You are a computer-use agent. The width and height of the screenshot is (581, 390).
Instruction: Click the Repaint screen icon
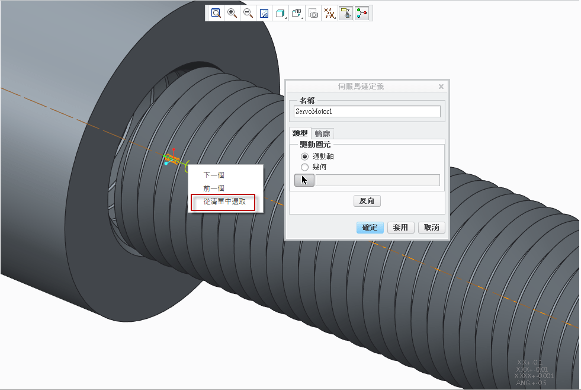click(x=265, y=13)
